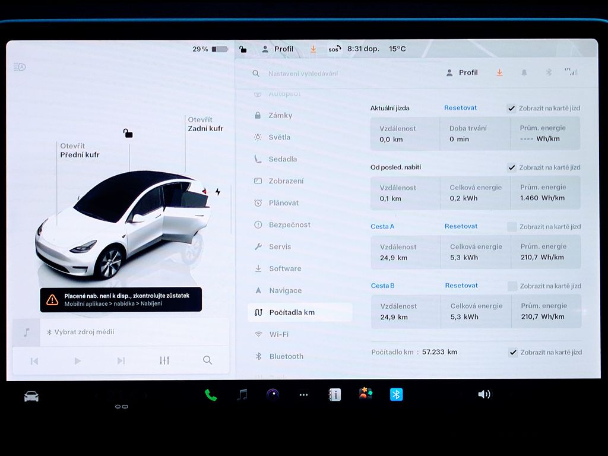Tap the auto headlights icon
The image size is (608, 456).
[20, 67]
